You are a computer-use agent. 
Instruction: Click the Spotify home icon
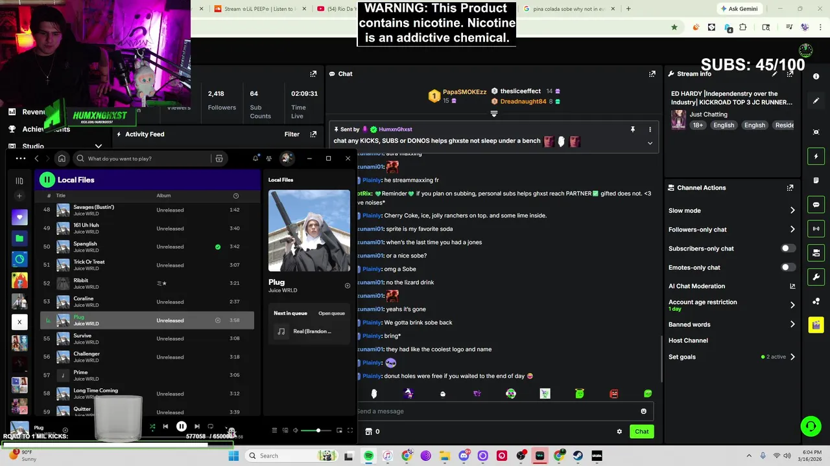point(62,159)
